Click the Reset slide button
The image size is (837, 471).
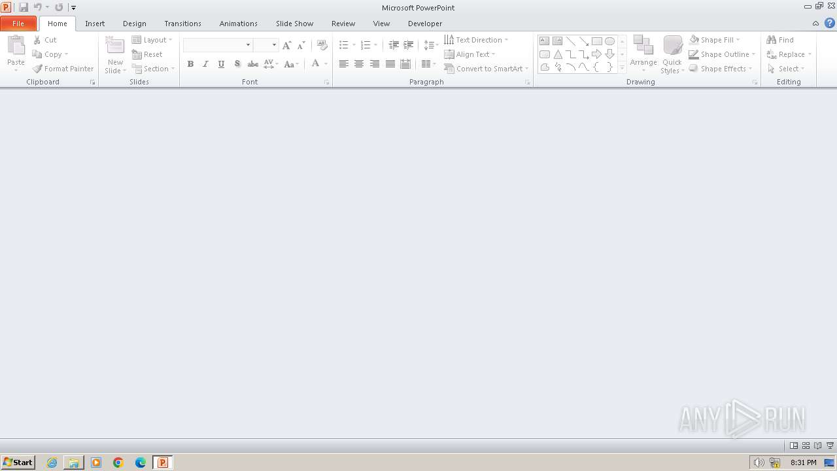click(x=147, y=54)
